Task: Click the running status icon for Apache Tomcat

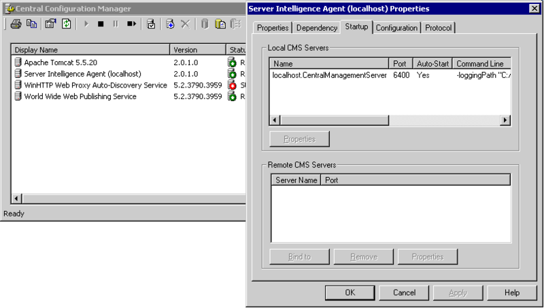Action: pos(232,62)
